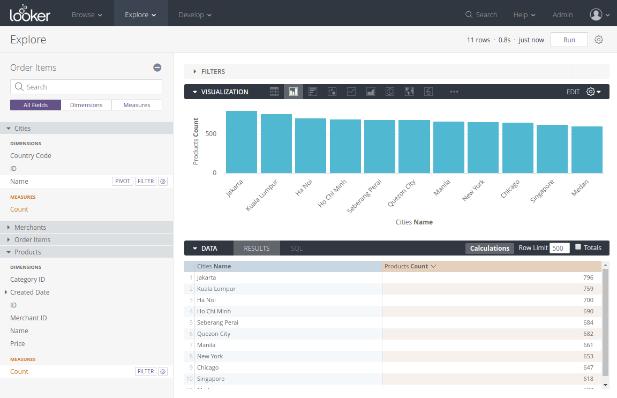Open the visualization settings gear menu
Image resolution: width=617 pixels, height=398 pixels.
click(590, 91)
